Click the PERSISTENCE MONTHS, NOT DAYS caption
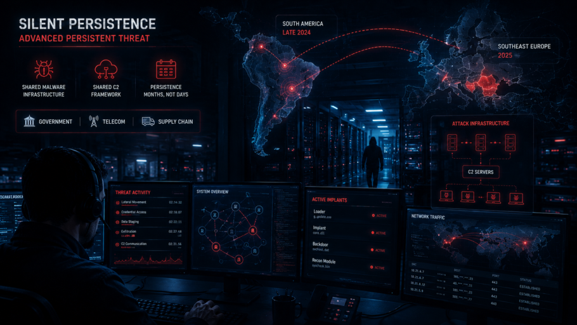This screenshot has width=577, height=325. [165, 91]
